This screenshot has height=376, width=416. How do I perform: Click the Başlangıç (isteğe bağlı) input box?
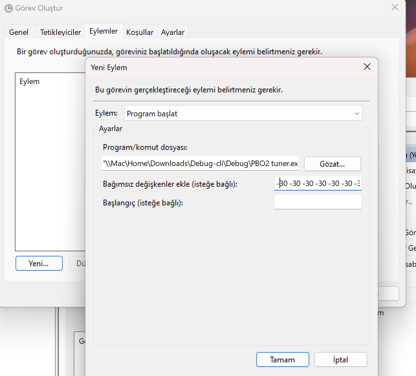(318, 202)
